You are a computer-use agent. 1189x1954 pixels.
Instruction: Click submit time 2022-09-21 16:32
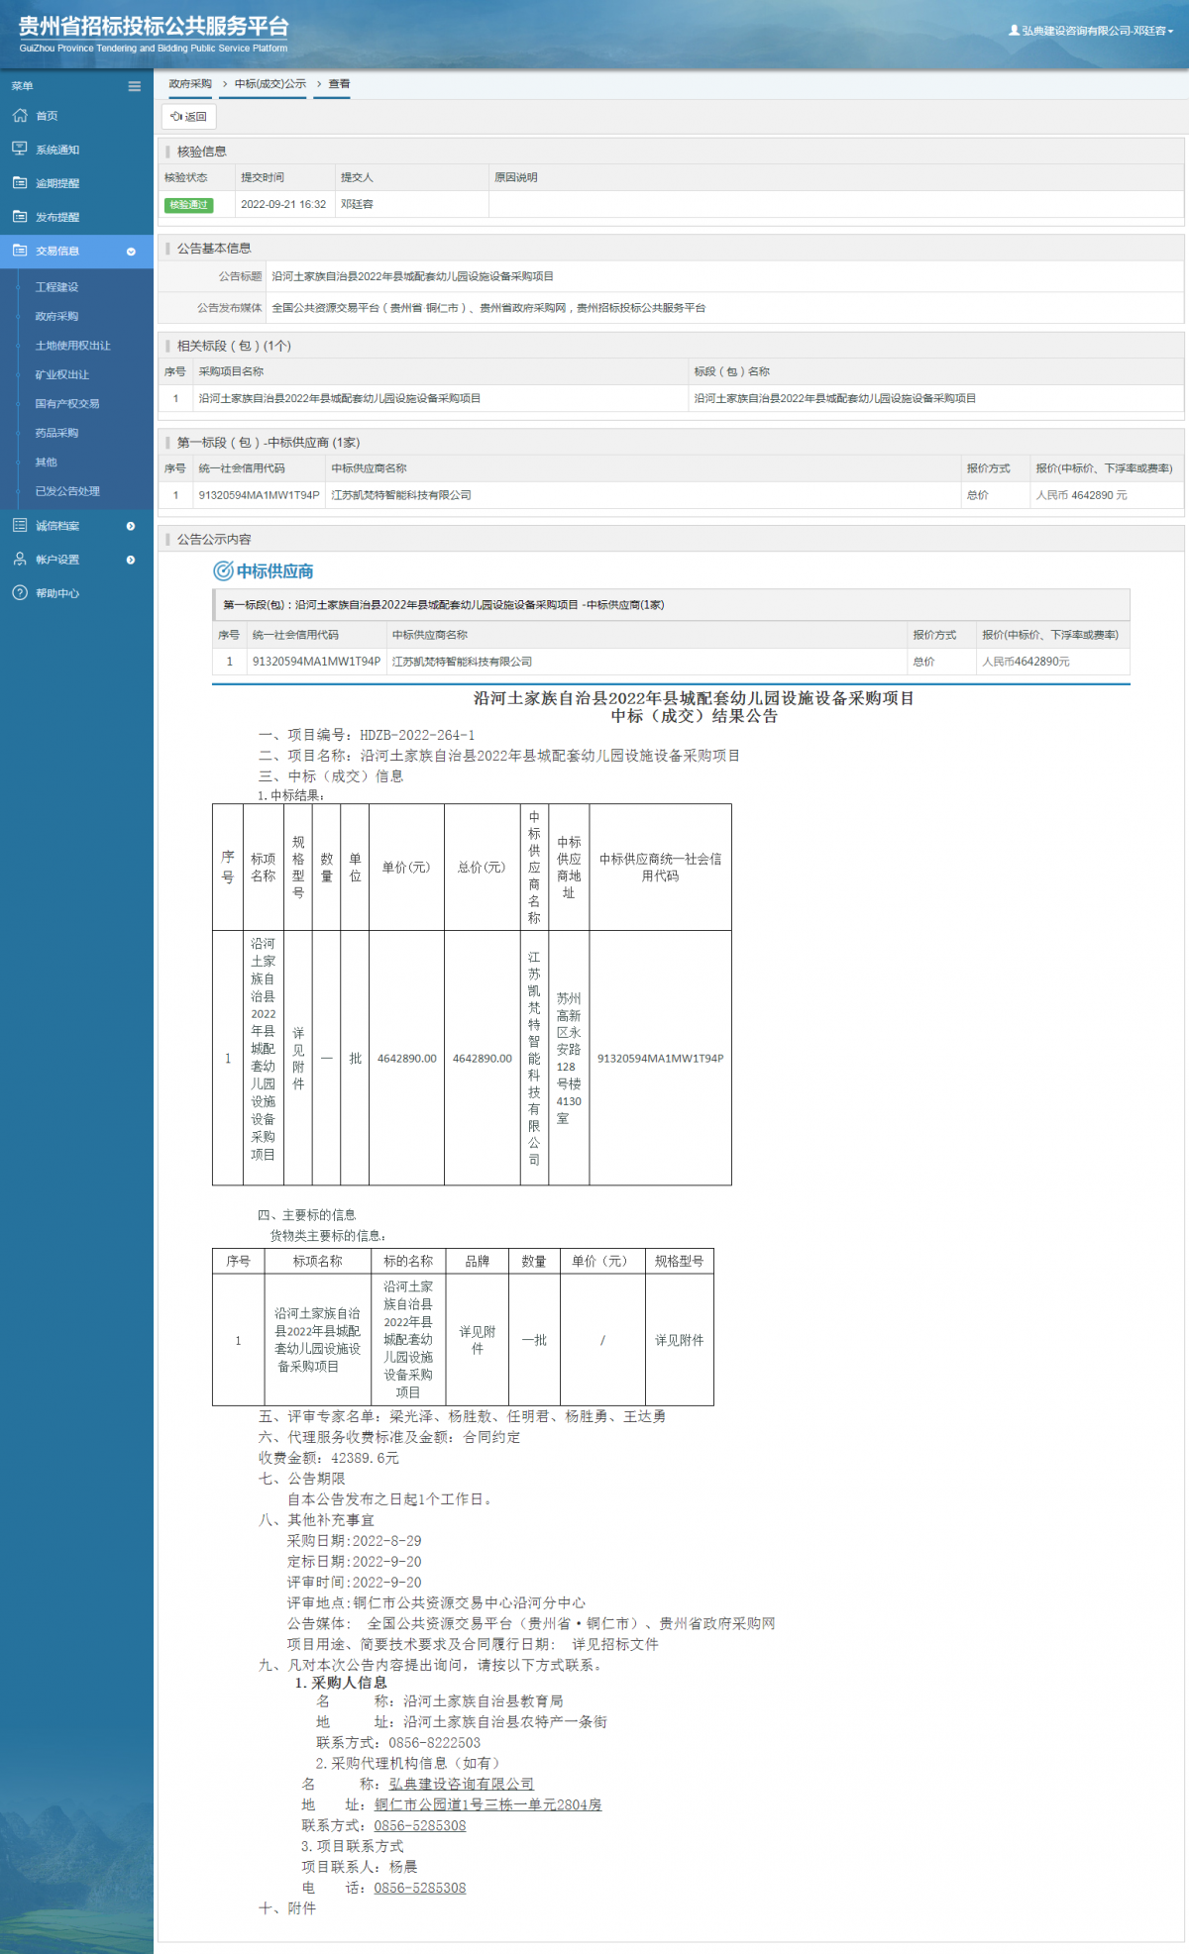pyautogui.click(x=283, y=204)
